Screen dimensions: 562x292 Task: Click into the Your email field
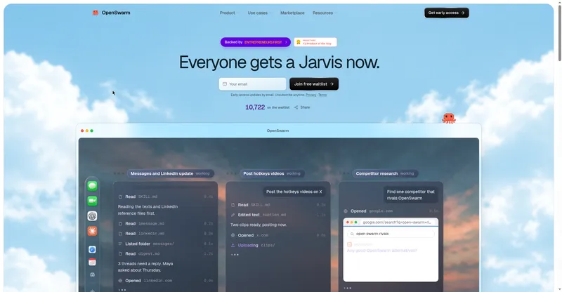[253, 84]
